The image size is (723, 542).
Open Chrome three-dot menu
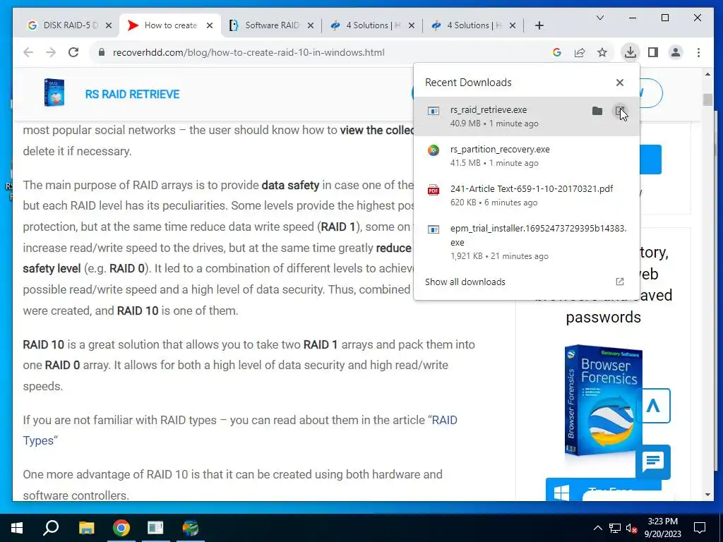tap(698, 52)
